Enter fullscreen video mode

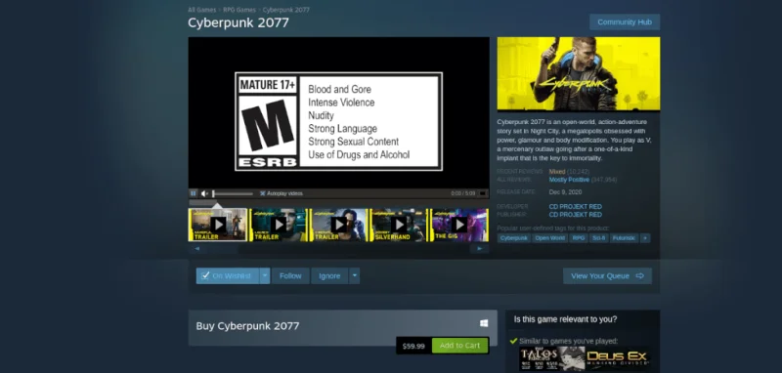point(482,193)
